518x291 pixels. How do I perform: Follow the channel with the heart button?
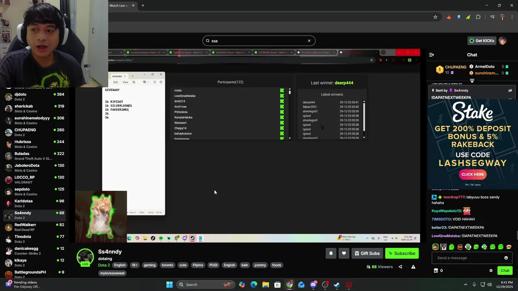[344, 253]
